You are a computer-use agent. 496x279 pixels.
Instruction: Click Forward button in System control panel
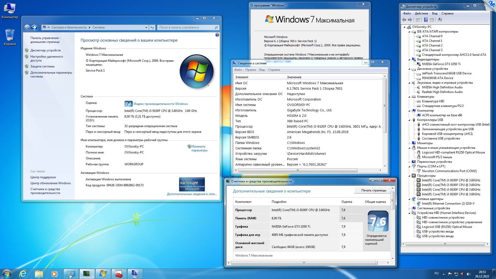[x=34, y=27]
